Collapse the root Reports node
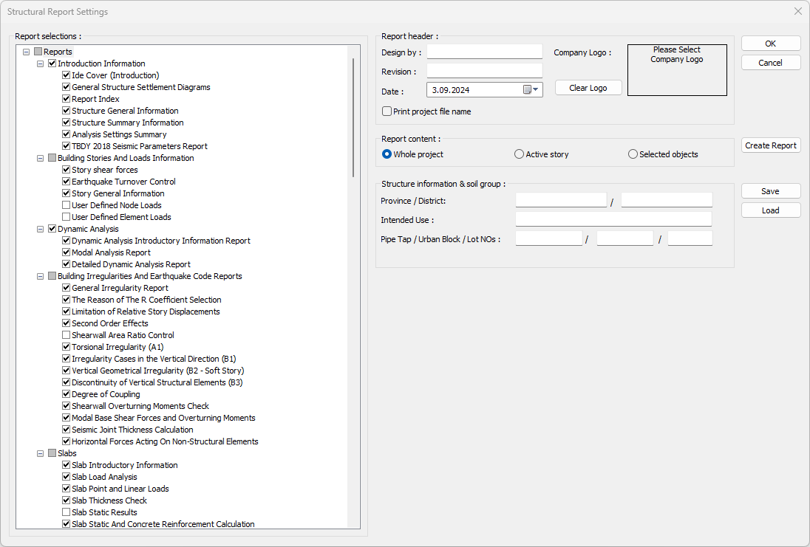This screenshot has width=810, height=547. coord(27,52)
